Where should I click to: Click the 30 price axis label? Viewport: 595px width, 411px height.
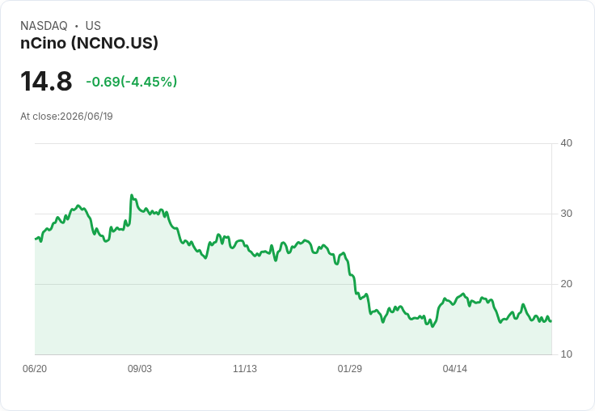point(566,214)
